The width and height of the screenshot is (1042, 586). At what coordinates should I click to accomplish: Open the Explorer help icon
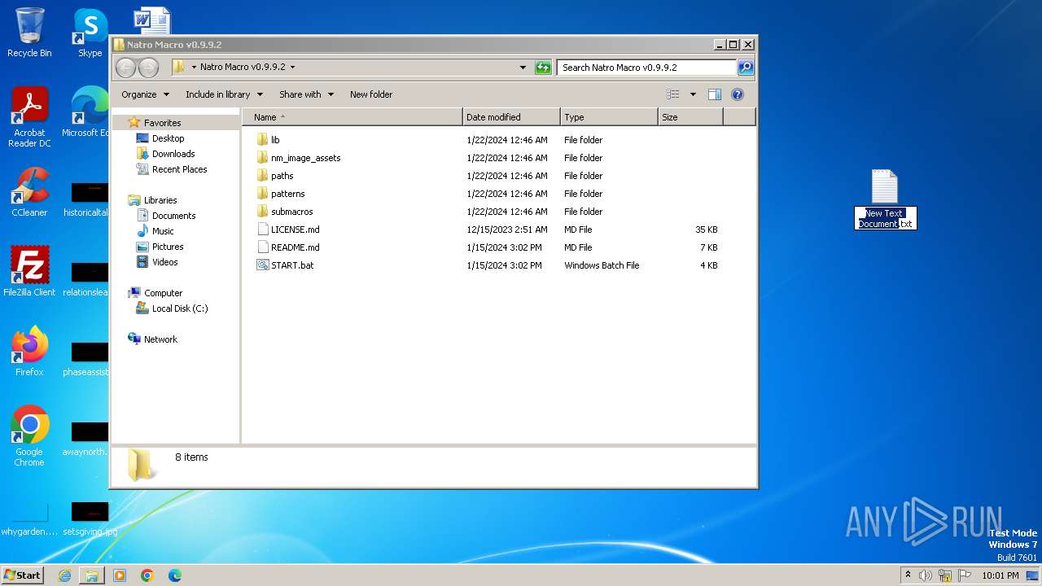point(738,94)
